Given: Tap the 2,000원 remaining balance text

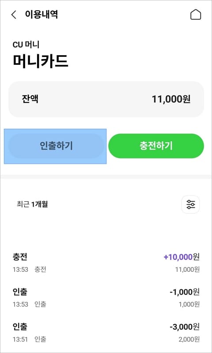Looking at the screenshot, I should pos(189,339).
